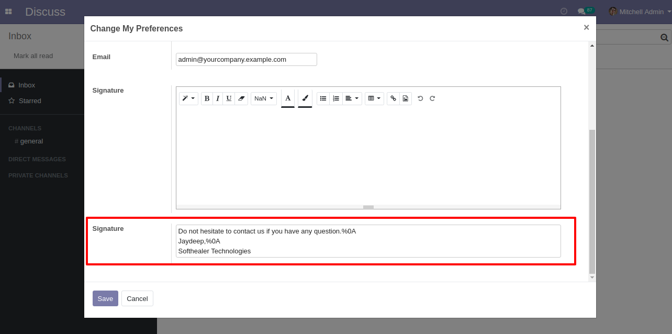The height and width of the screenshot is (334, 672).
Task: Click the eraser remove font style icon
Action: 241,98
